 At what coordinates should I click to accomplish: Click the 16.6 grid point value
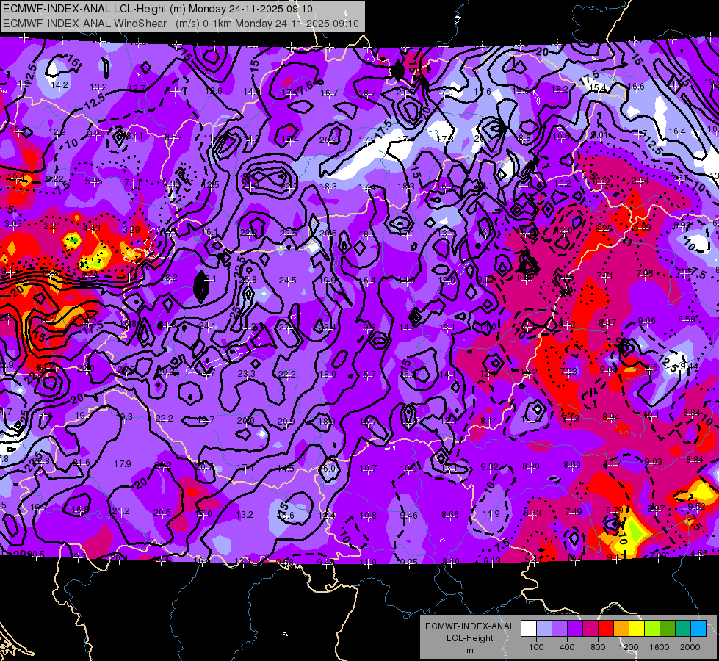click(x=635, y=86)
